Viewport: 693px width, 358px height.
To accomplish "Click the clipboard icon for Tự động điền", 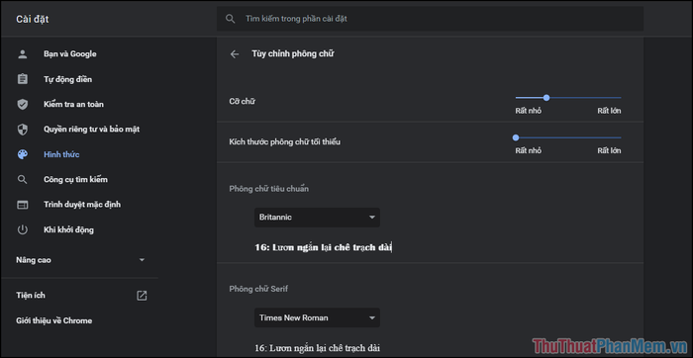I will click(x=22, y=79).
